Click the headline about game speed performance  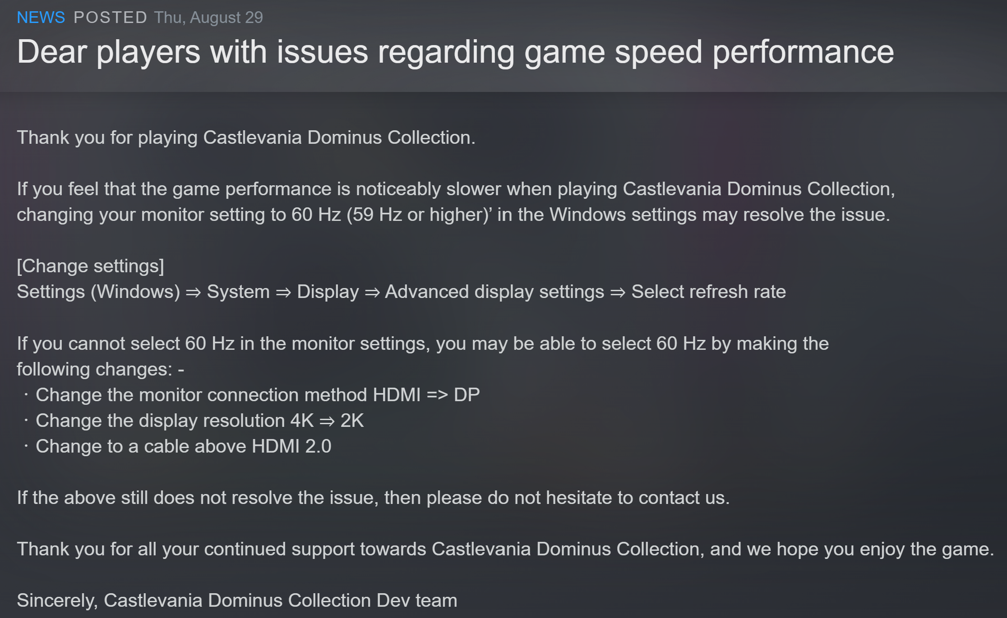click(x=455, y=52)
